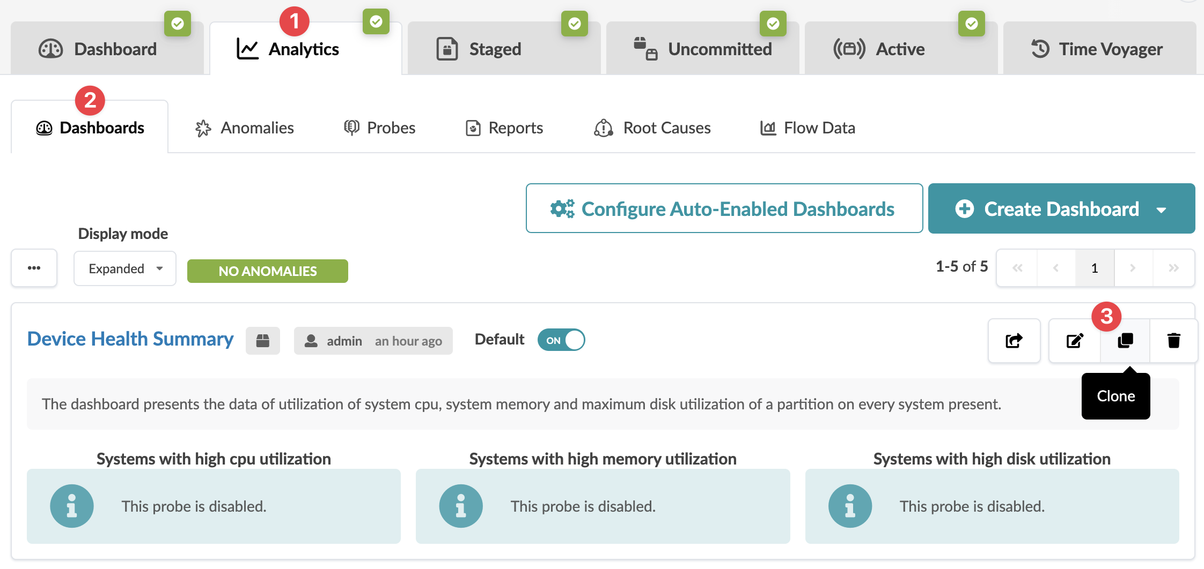The image size is (1204, 569).
Task: Click the predefined dashboard box icon
Action: (263, 341)
